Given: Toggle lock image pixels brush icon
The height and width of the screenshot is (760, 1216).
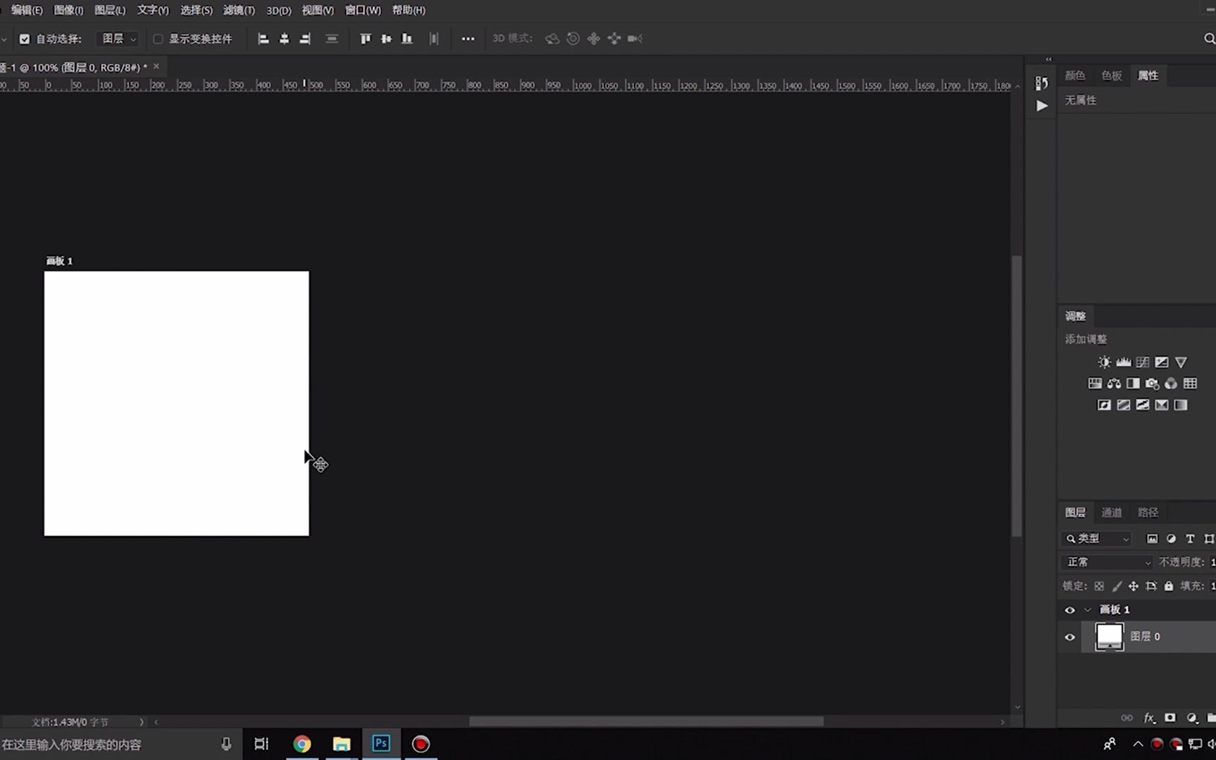Looking at the screenshot, I should (x=1117, y=586).
